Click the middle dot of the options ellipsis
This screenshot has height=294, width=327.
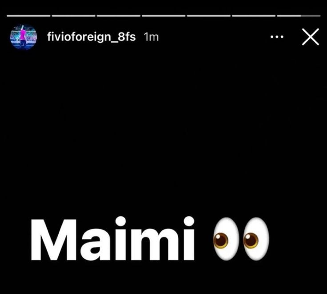click(277, 37)
